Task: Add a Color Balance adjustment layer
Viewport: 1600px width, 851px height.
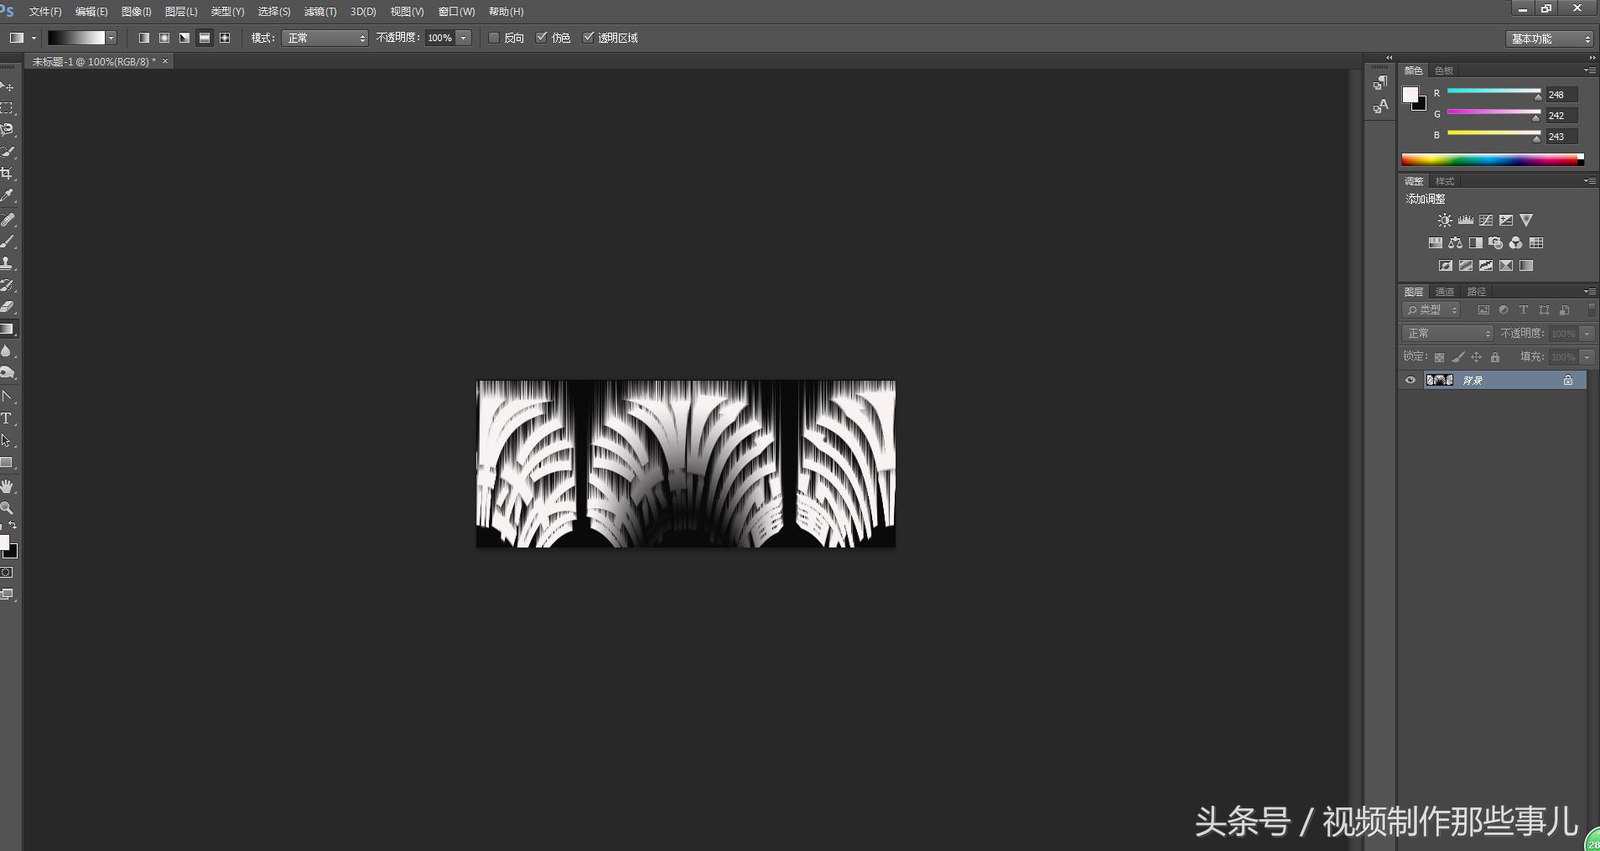Action: click(x=1456, y=243)
